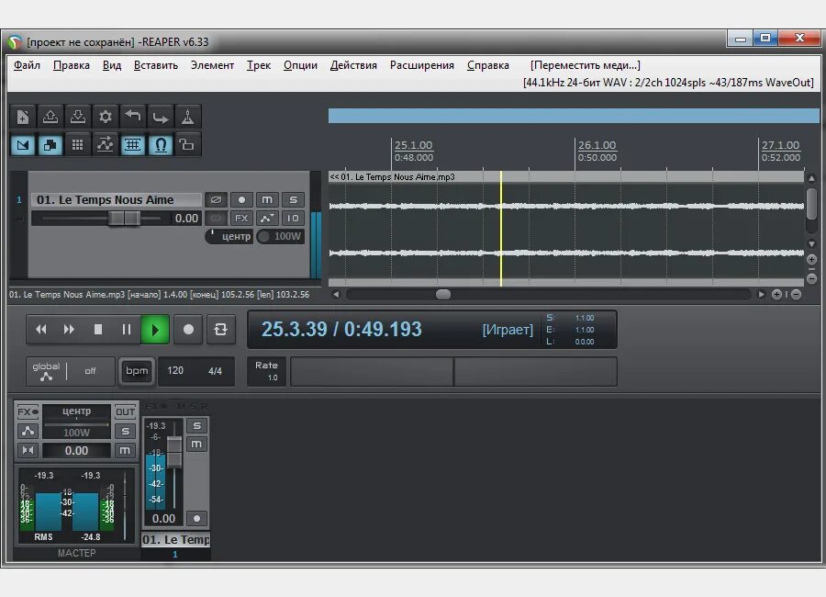Click the green play button

[x=155, y=330]
